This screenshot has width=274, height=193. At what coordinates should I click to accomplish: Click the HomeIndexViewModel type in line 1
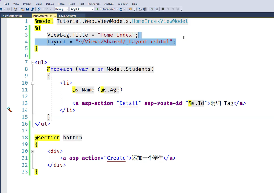160,21
